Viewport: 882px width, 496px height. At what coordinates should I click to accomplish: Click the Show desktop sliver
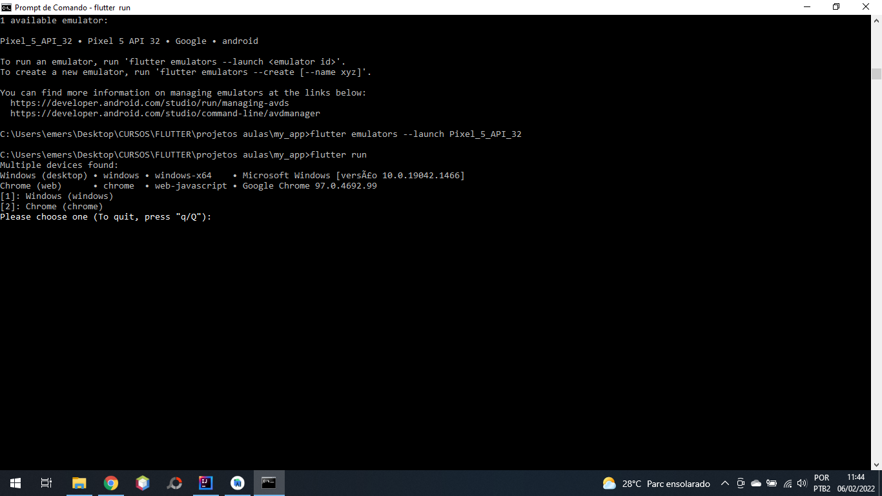click(880, 483)
